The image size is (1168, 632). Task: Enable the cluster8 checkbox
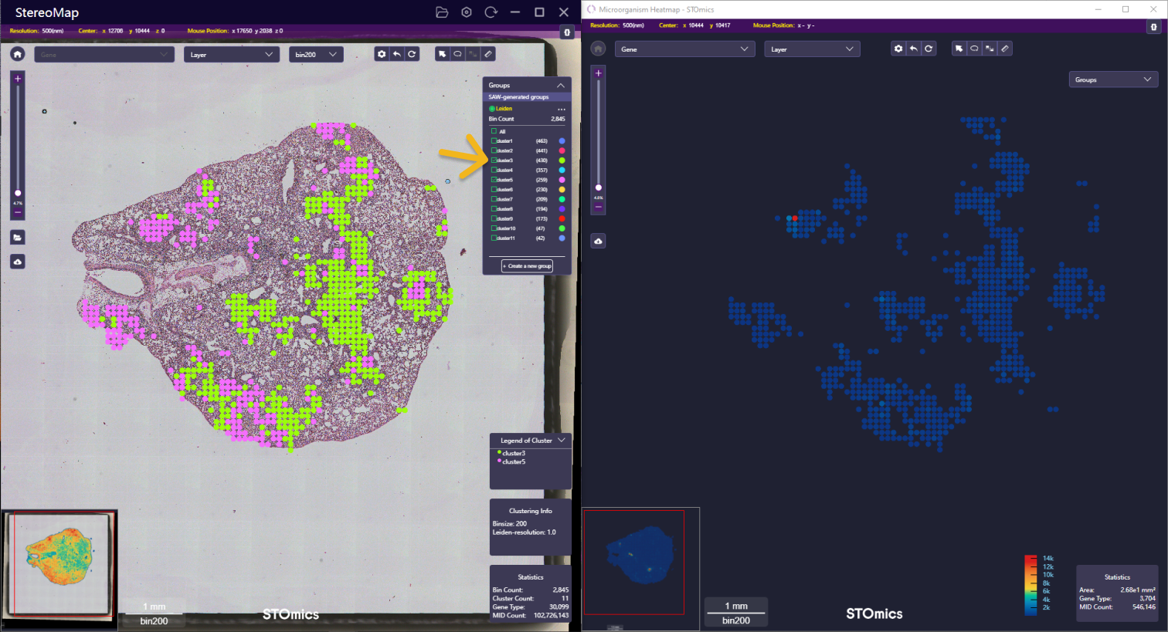494,209
